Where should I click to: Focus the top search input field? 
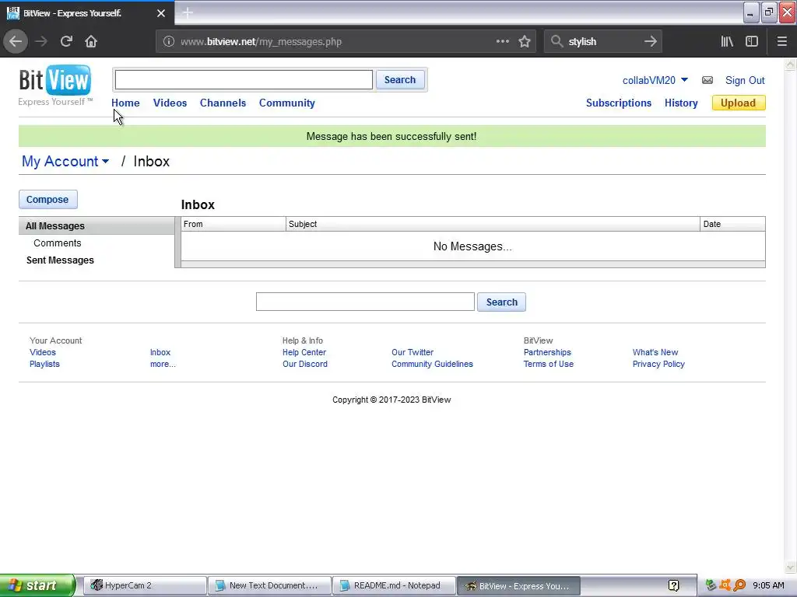tap(244, 80)
